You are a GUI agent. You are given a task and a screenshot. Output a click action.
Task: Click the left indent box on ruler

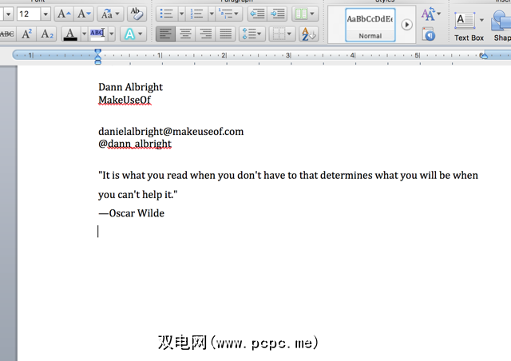pos(97,62)
